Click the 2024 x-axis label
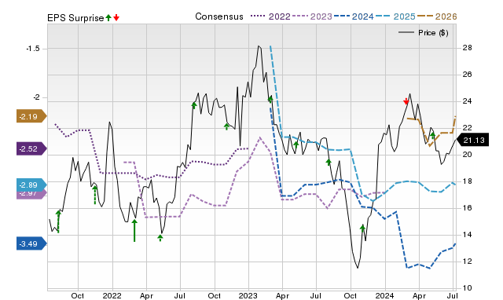The height and width of the screenshot is (300, 503). pyautogui.click(x=384, y=295)
